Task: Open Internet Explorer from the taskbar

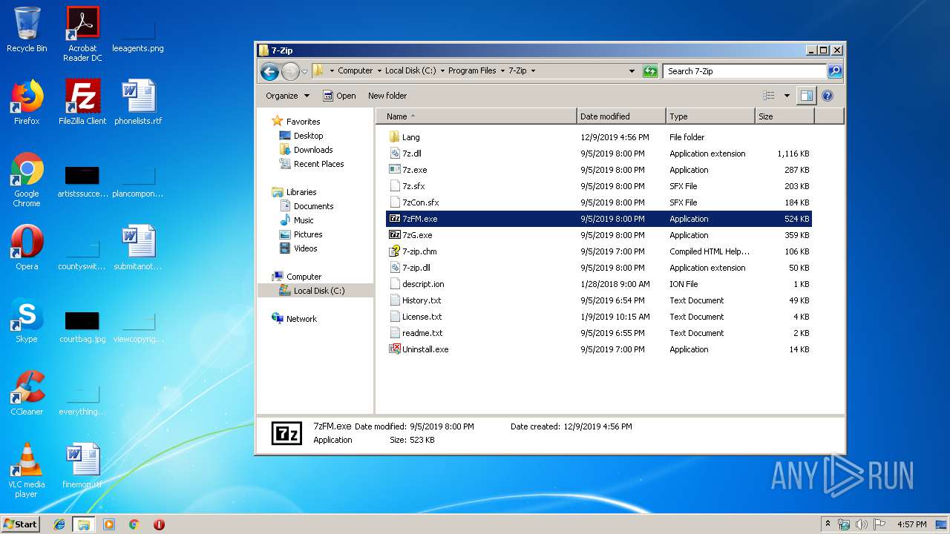Action: (x=59, y=524)
